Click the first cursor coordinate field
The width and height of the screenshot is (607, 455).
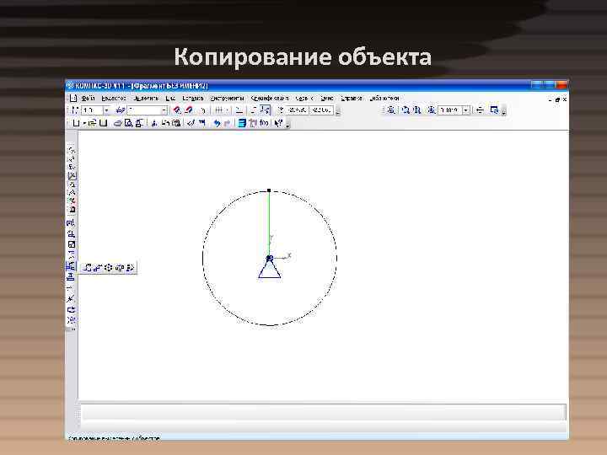point(298,110)
